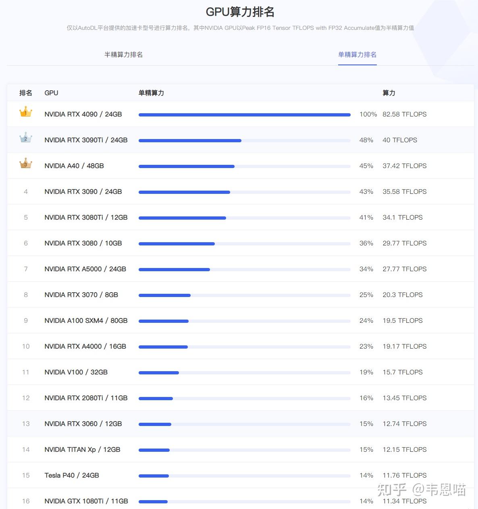This screenshot has height=509, width=478.
Task: Click the gold crown rank 1 icon
Action: 26,112
